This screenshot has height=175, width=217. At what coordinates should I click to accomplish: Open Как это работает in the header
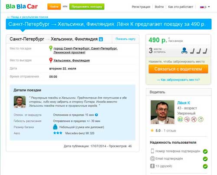[x=181, y=7]
